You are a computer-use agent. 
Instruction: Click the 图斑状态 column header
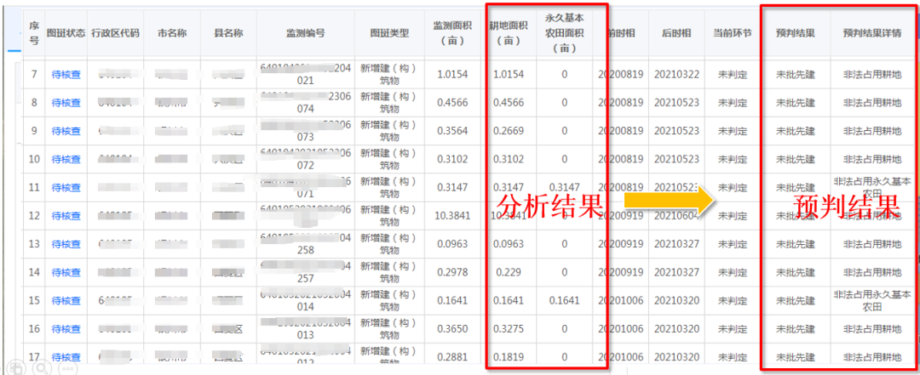[66, 33]
